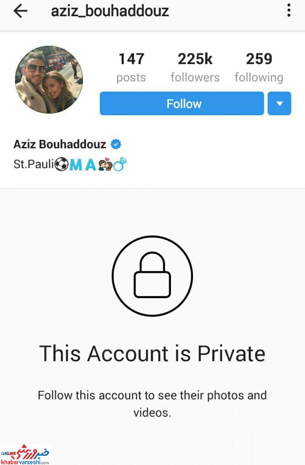
Task: Open the 225k followers list
Action: 195,68
